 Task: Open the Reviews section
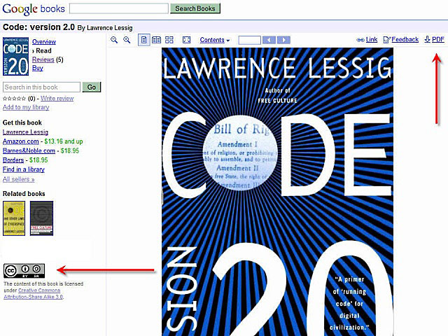point(43,59)
